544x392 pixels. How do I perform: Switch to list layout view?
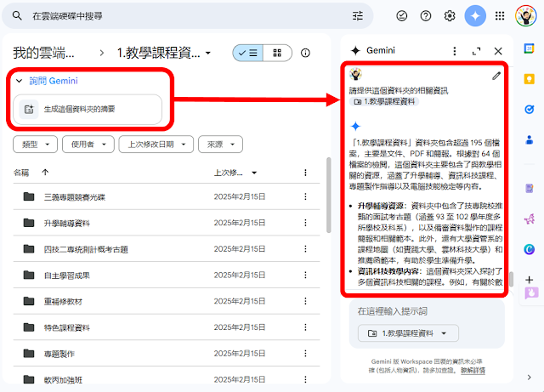[247, 53]
